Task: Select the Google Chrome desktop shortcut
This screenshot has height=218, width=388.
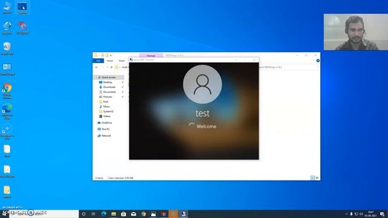Action: tap(7, 91)
